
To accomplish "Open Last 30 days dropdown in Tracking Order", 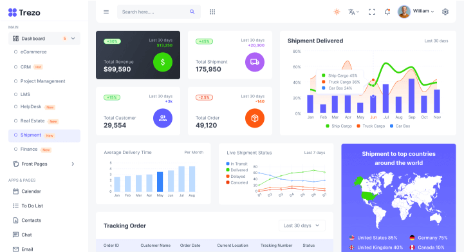I will pyautogui.click(x=302, y=226).
